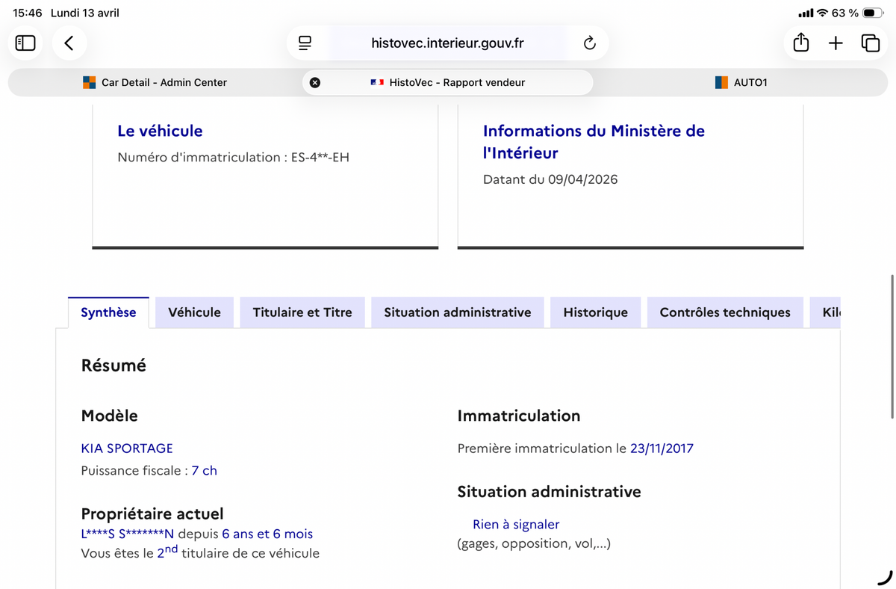Click the histovec.interieur.gouv.fr address field
The height and width of the screenshot is (589, 896).
(x=448, y=43)
